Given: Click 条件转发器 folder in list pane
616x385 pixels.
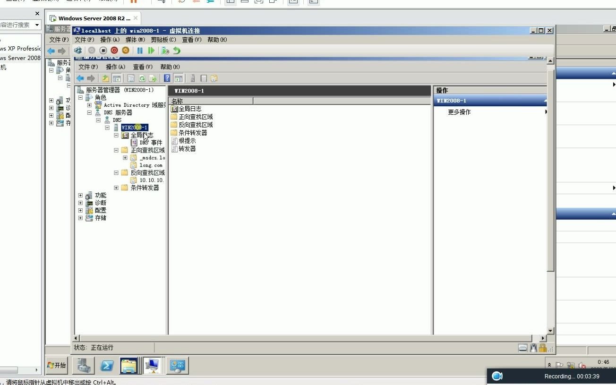Looking at the screenshot, I should [193, 133].
